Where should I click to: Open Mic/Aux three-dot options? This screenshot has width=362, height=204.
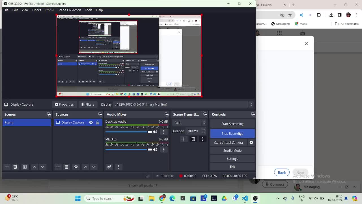click(x=164, y=150)
